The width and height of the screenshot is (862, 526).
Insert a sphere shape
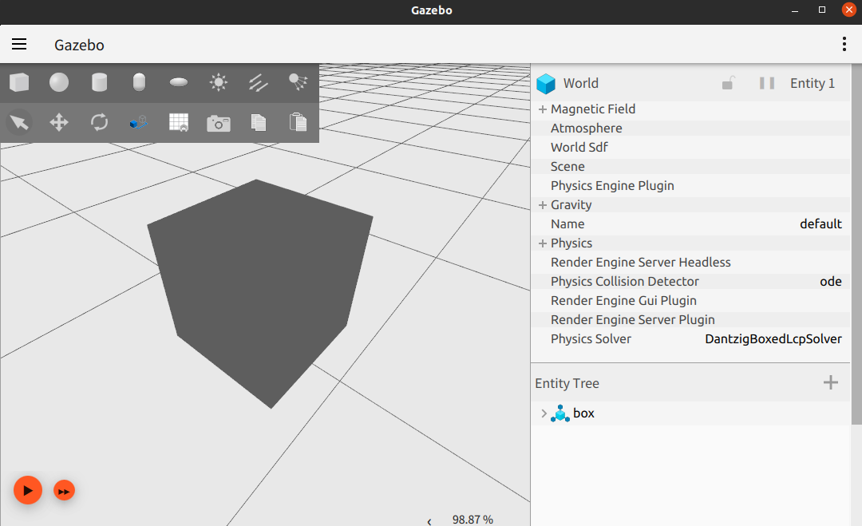59,82
